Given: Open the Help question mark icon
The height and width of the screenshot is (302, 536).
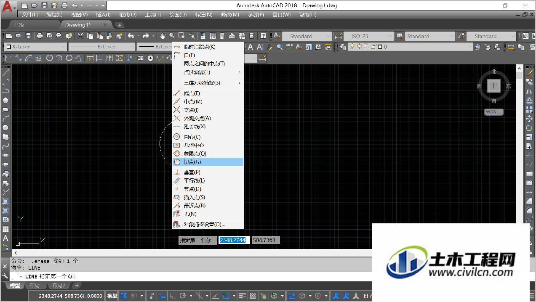Looking at the screenshot, I should pos(263,36).
